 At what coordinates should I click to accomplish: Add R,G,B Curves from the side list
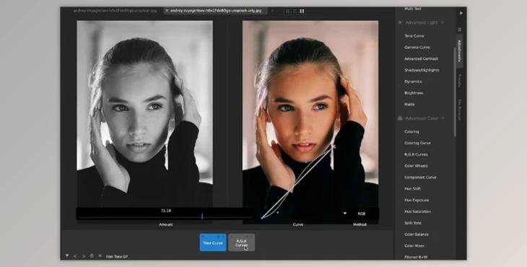click(416, 154)
